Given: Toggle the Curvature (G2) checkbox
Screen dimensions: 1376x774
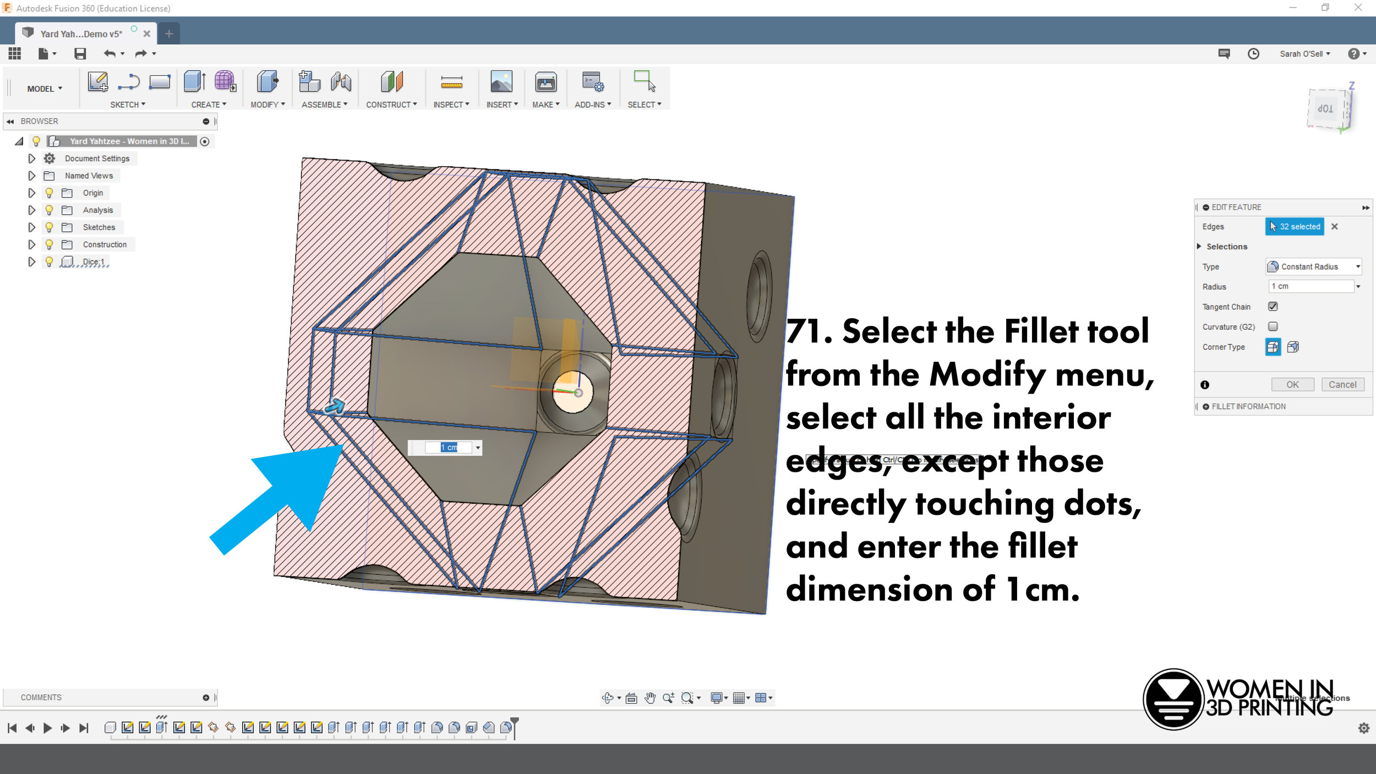Looking at the screenshot, I should coord(1273,326).
